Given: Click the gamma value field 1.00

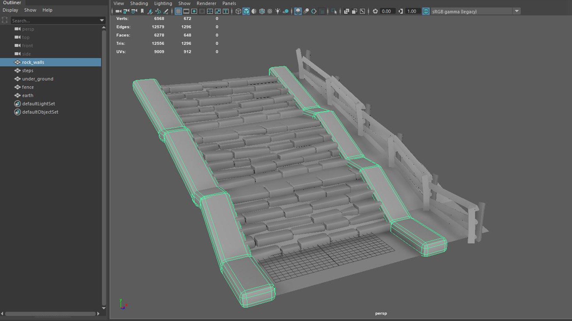Looking at the screenshot, I should tap(413, 11).
